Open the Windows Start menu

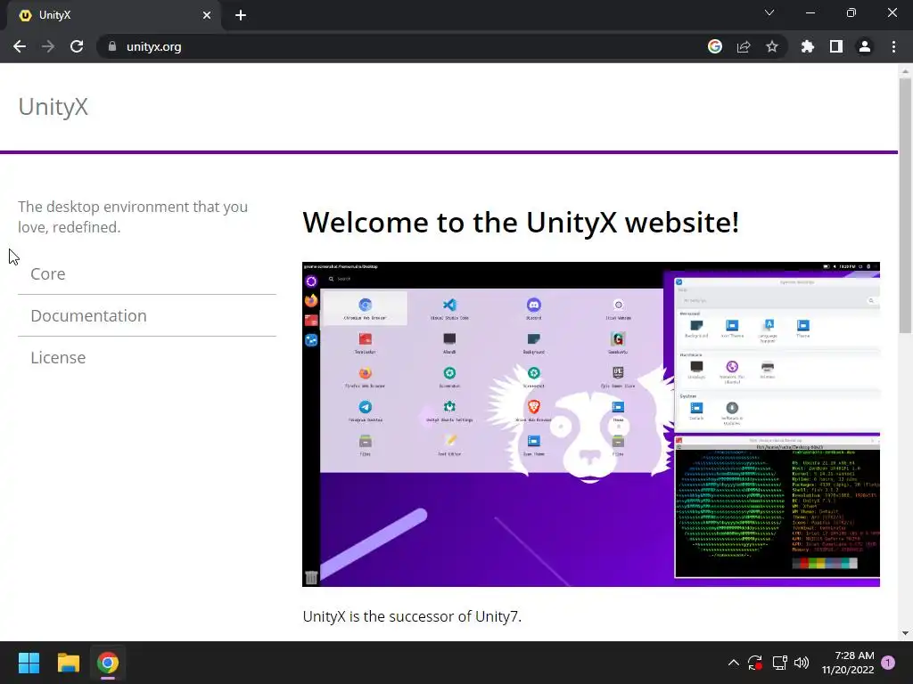(29, 663)
